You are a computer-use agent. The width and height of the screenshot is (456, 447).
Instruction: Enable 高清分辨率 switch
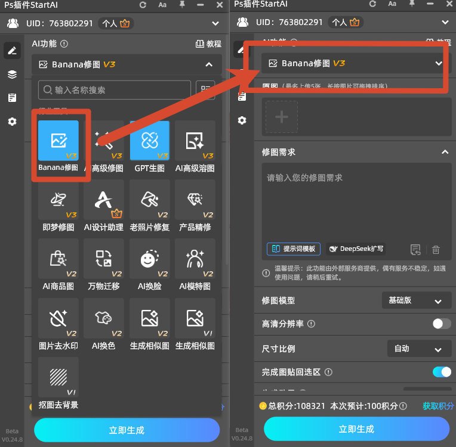[442, 324]
